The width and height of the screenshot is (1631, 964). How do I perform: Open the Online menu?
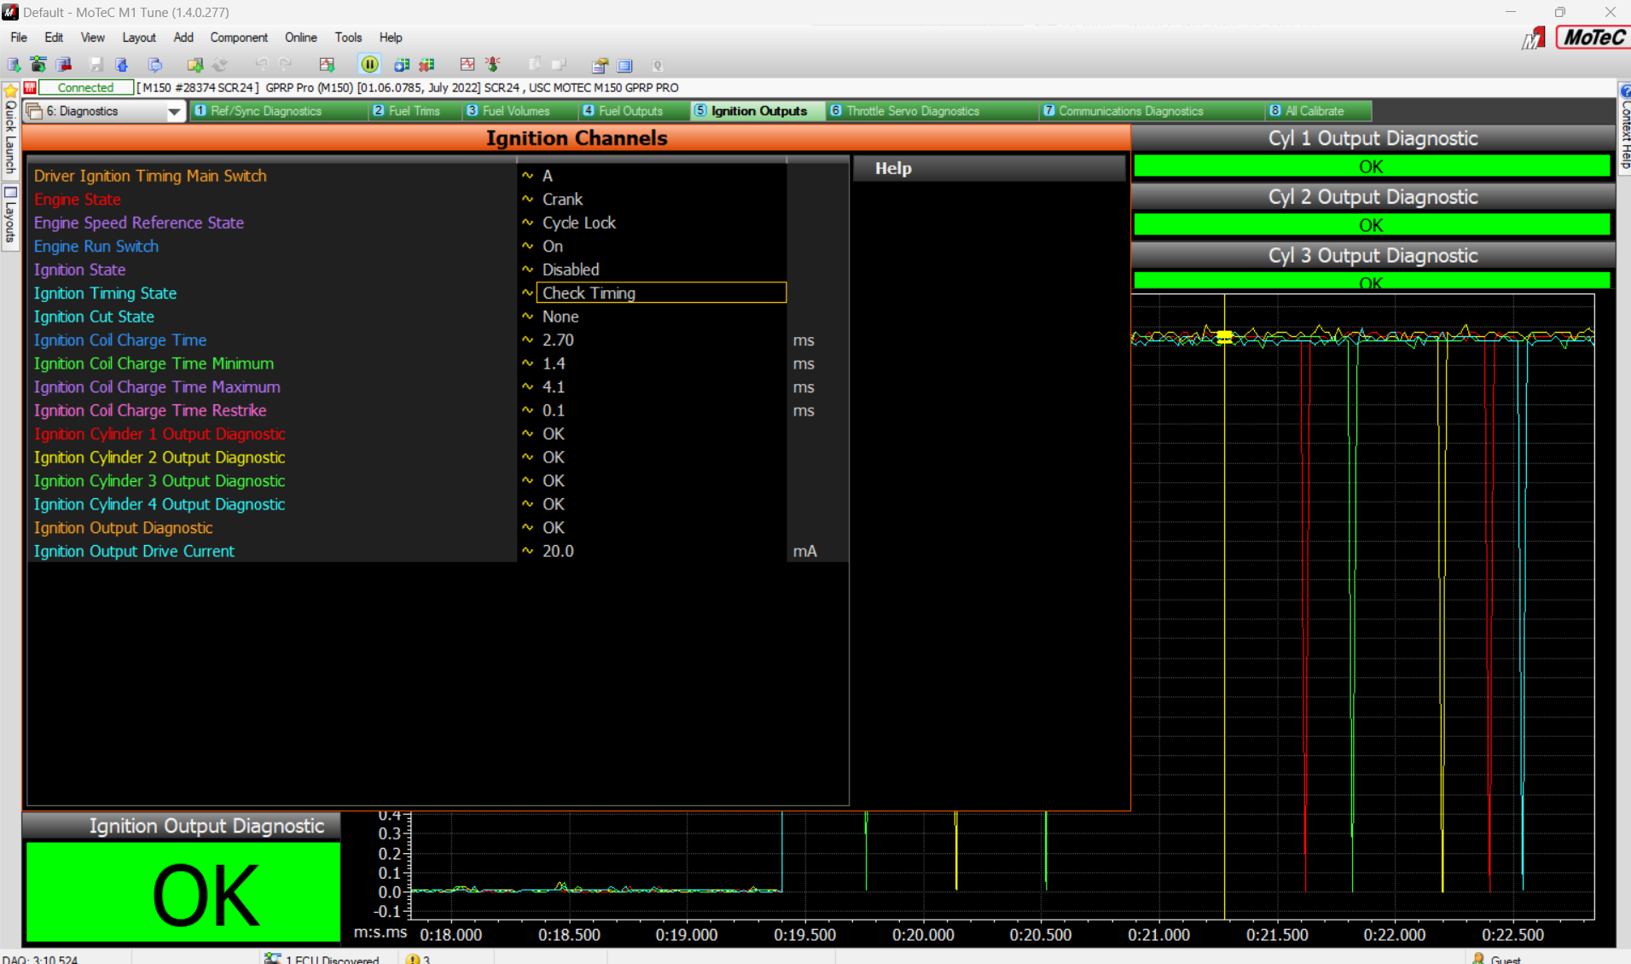tap(300, 38)
